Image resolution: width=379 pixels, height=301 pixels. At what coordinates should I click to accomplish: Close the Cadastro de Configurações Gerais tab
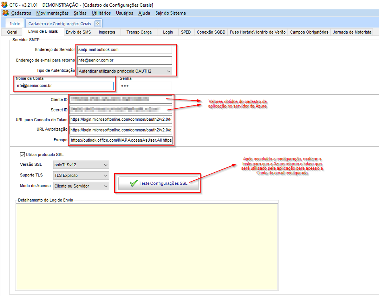pyautogui.click(x=97, y=24)
